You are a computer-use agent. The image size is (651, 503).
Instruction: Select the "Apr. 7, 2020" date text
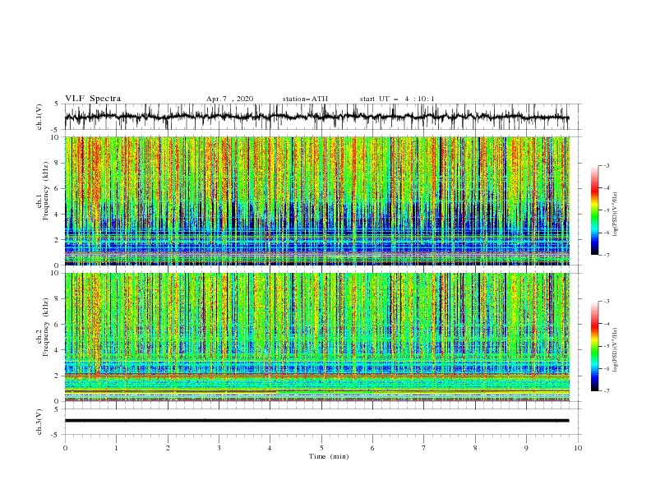point(229,99)
